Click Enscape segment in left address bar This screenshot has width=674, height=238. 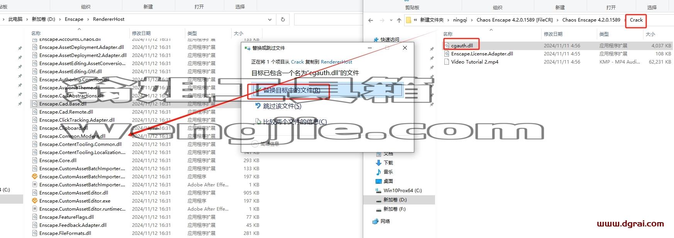point(74,19)
